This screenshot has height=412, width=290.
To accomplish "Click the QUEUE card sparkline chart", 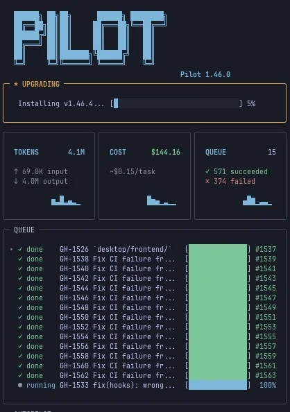I will [x=257, y=200].
